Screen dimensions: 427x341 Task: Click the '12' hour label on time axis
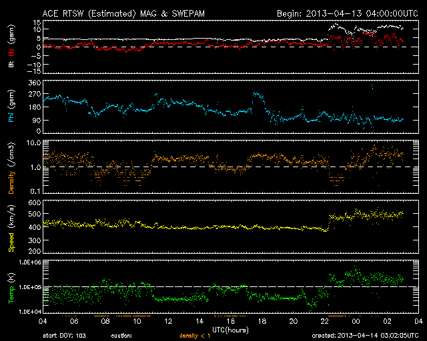(x=168, y=321)
